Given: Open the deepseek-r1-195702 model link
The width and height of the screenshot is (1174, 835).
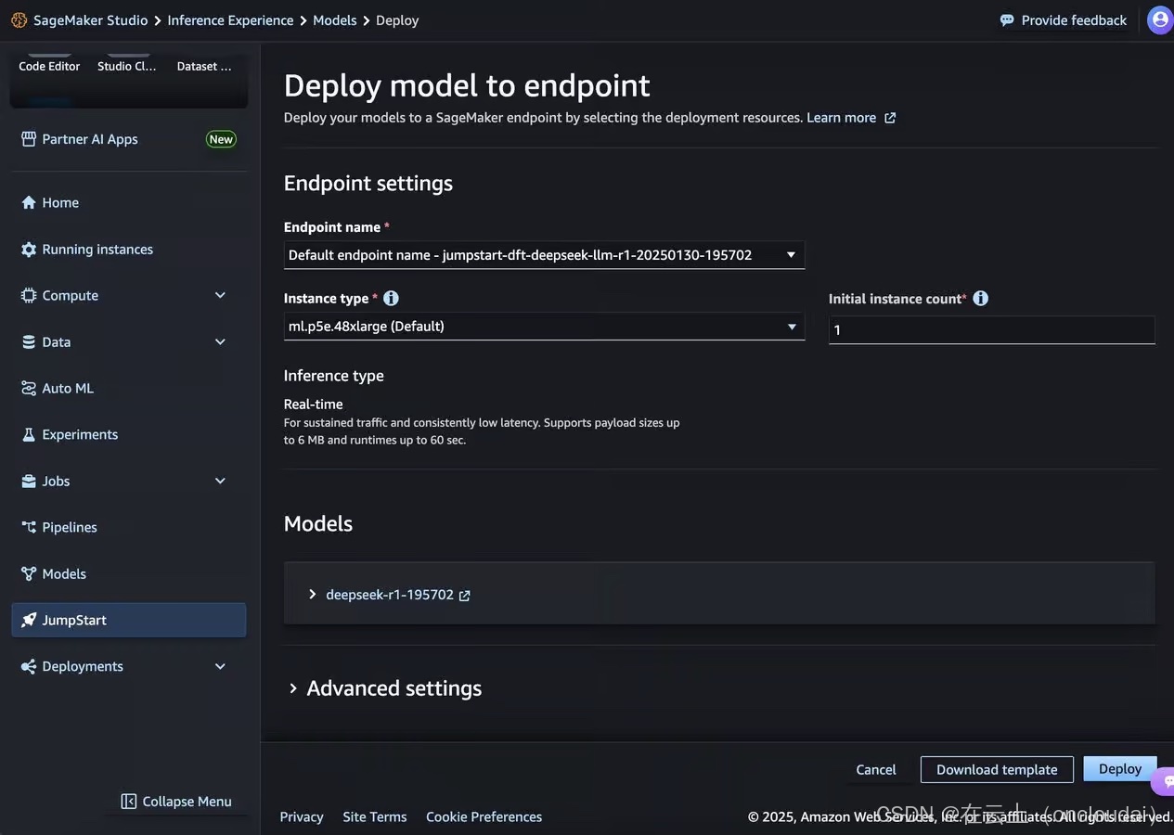Looking at the screenshot, I should (x=390, y=595).
